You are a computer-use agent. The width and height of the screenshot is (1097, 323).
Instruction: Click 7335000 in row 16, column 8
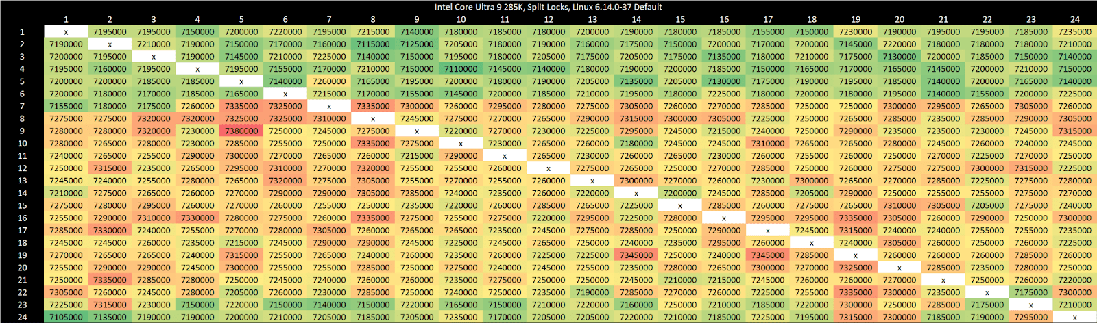tap(373, 218)
